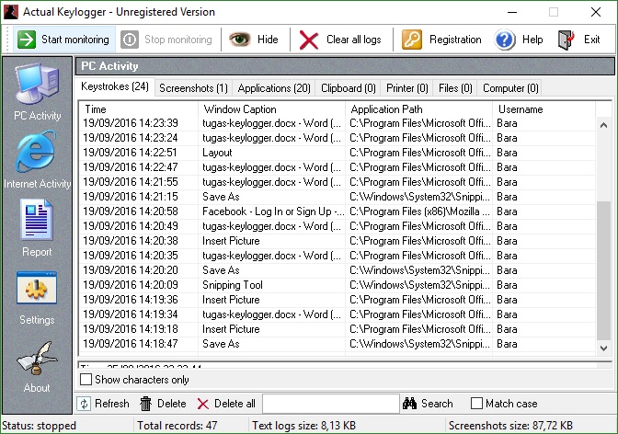Click the Total records: 47 status text

click(177, 426)
